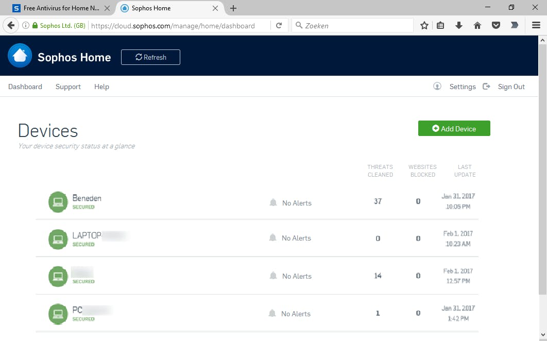547x341 pixels.
Task: Click No Alerts in Beneden row
Action: pos(297,203)
